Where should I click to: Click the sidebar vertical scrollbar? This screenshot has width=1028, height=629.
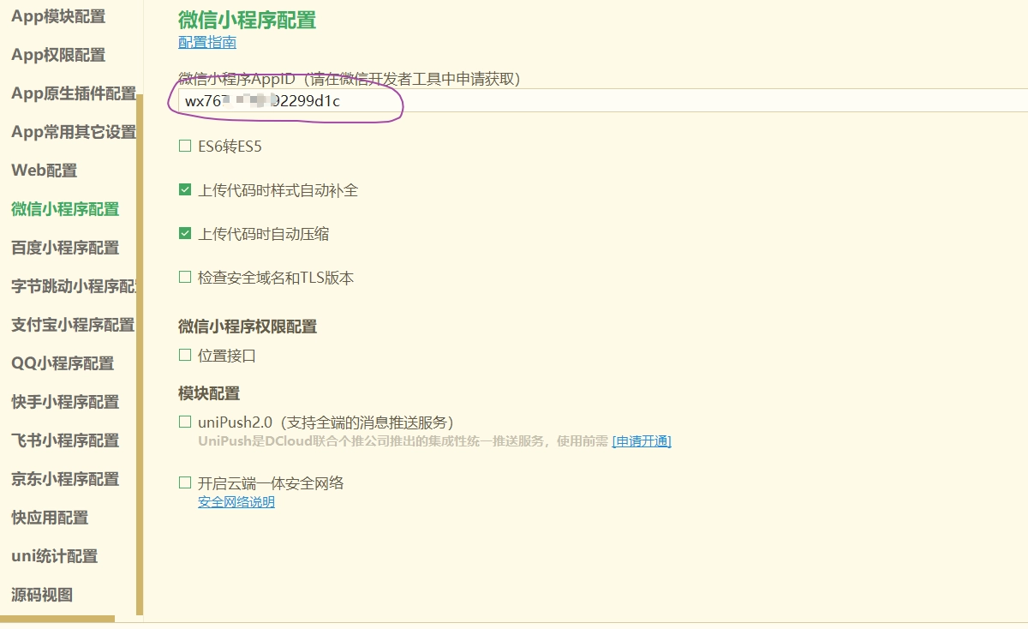[x=140, y=343]
